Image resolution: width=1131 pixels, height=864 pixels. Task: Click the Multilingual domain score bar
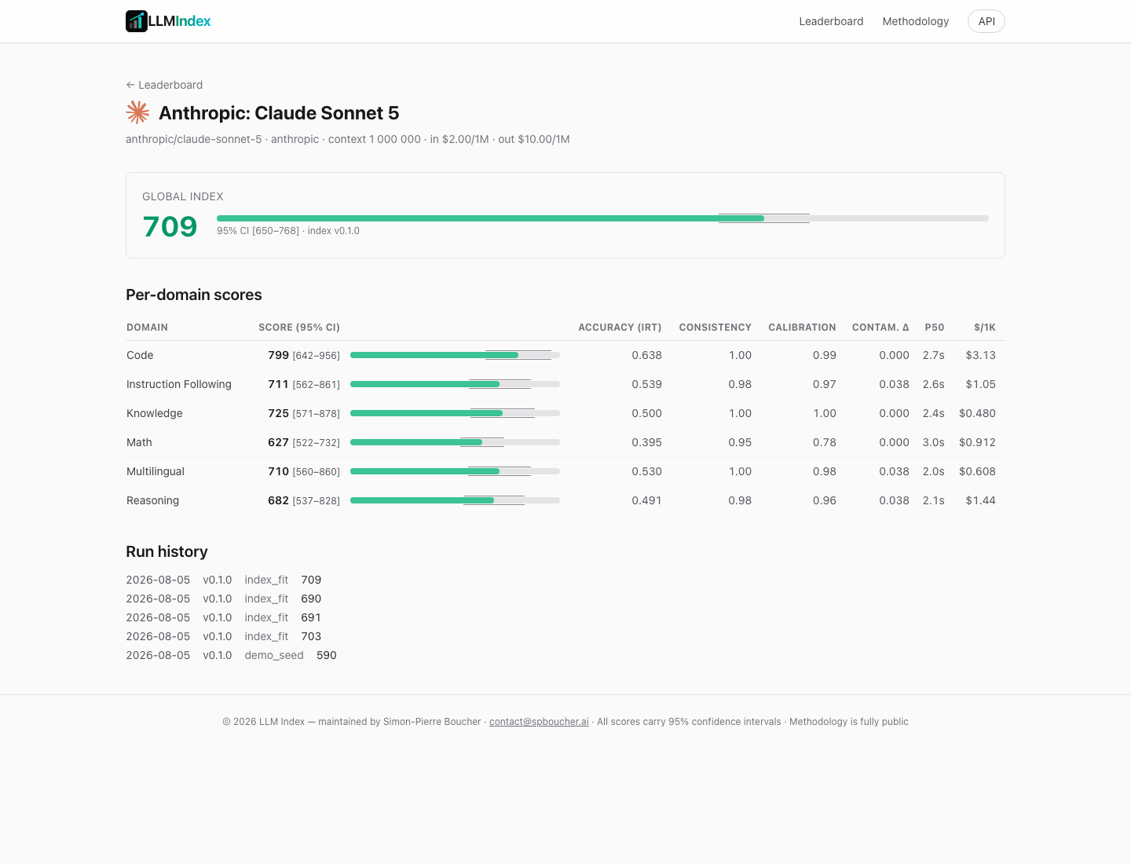455,471
